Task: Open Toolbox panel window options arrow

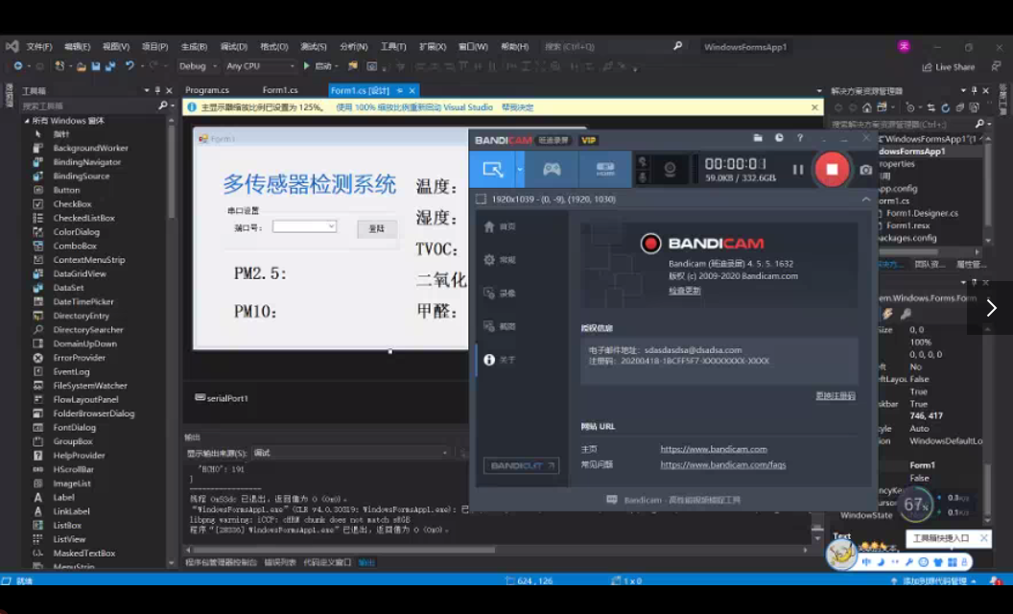Action: point(147,90)
